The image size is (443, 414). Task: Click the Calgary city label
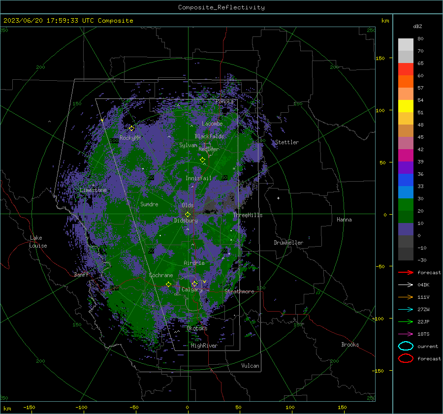[x=192, y=289]
